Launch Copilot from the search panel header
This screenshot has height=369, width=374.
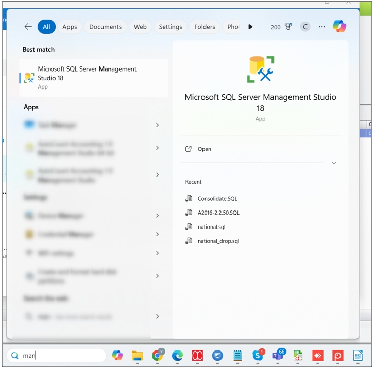[339, 26]
